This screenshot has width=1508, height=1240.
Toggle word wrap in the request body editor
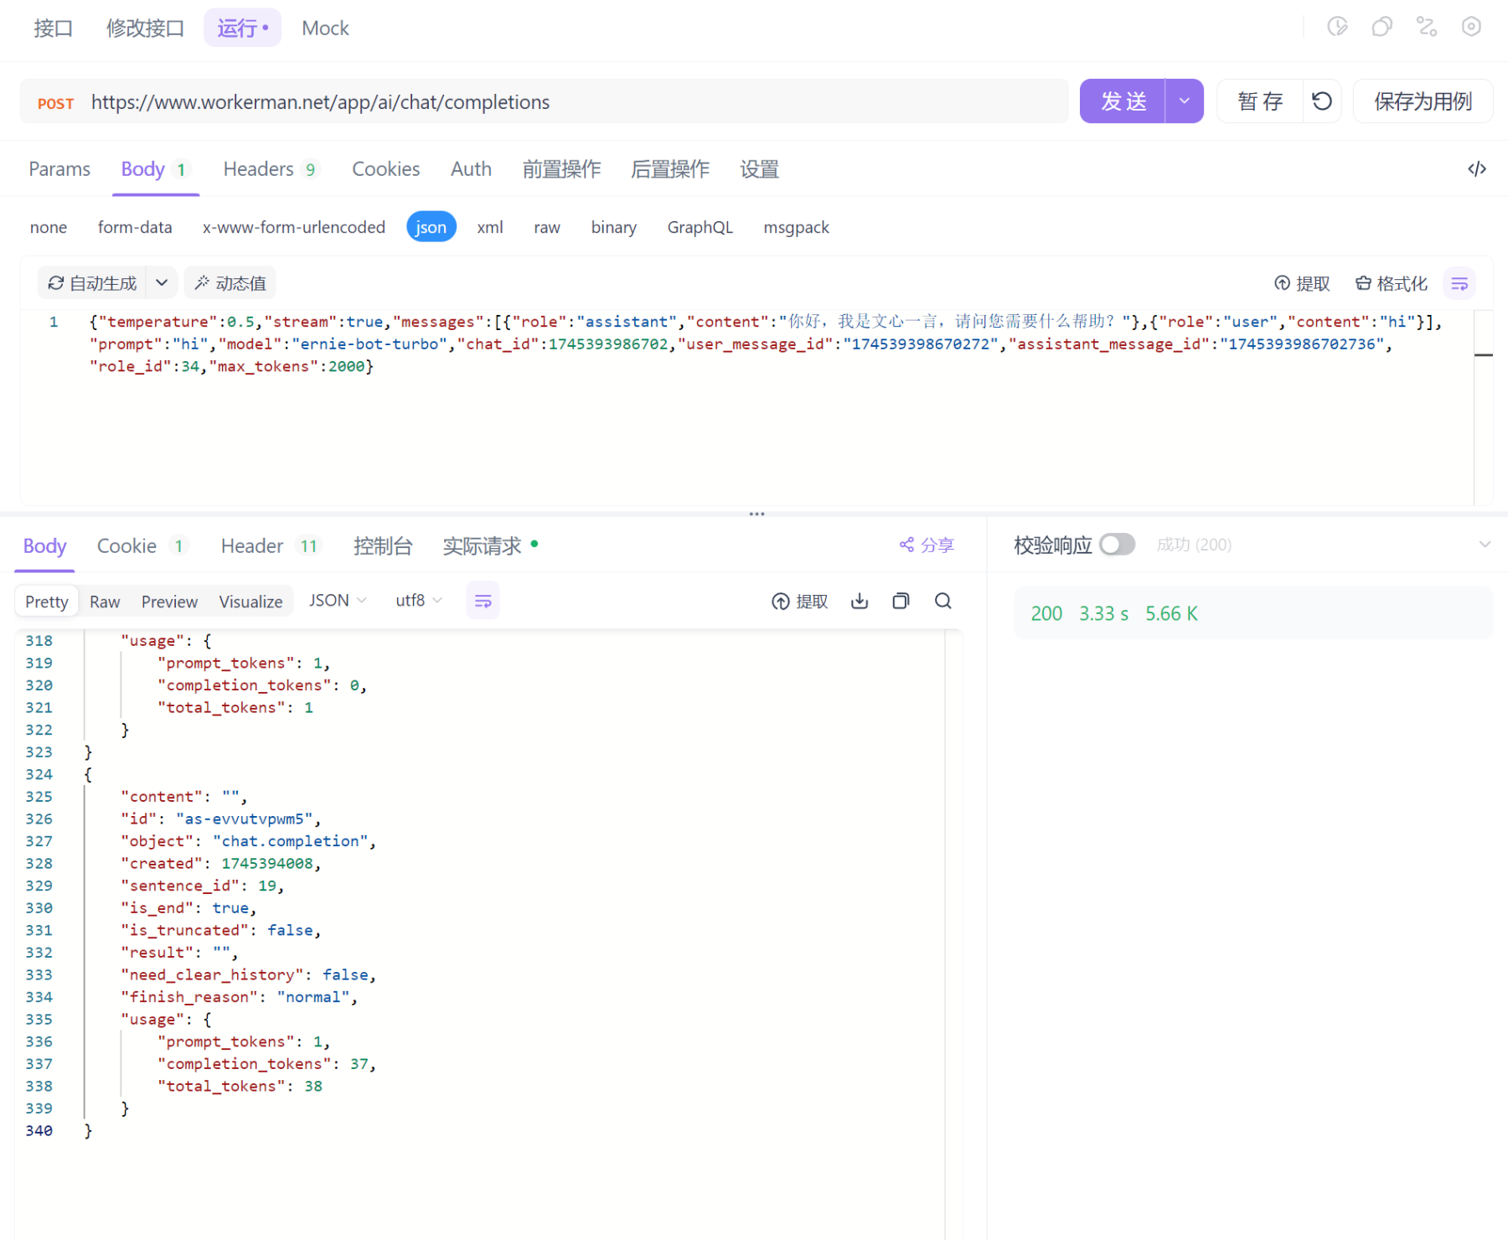click(1459, 284)
